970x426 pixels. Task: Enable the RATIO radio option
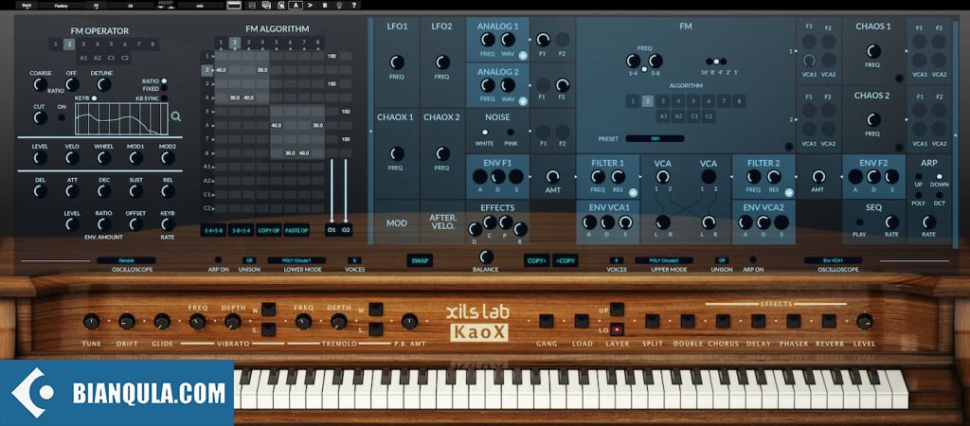(x=164, y=81)
